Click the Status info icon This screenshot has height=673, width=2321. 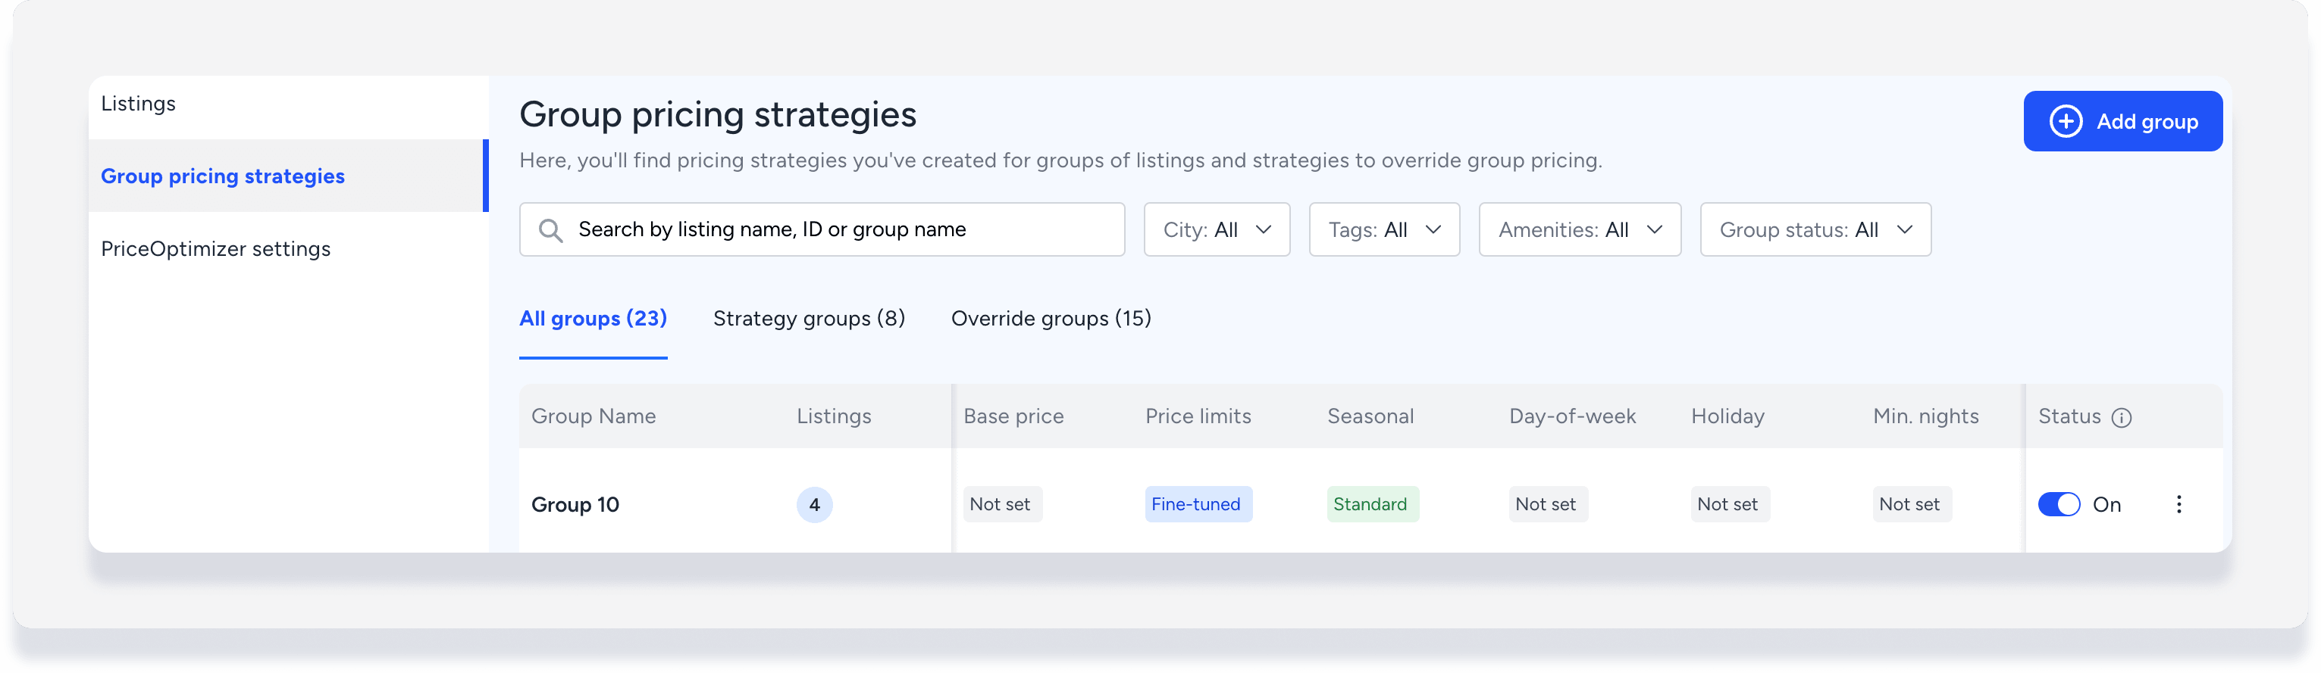2121,417
